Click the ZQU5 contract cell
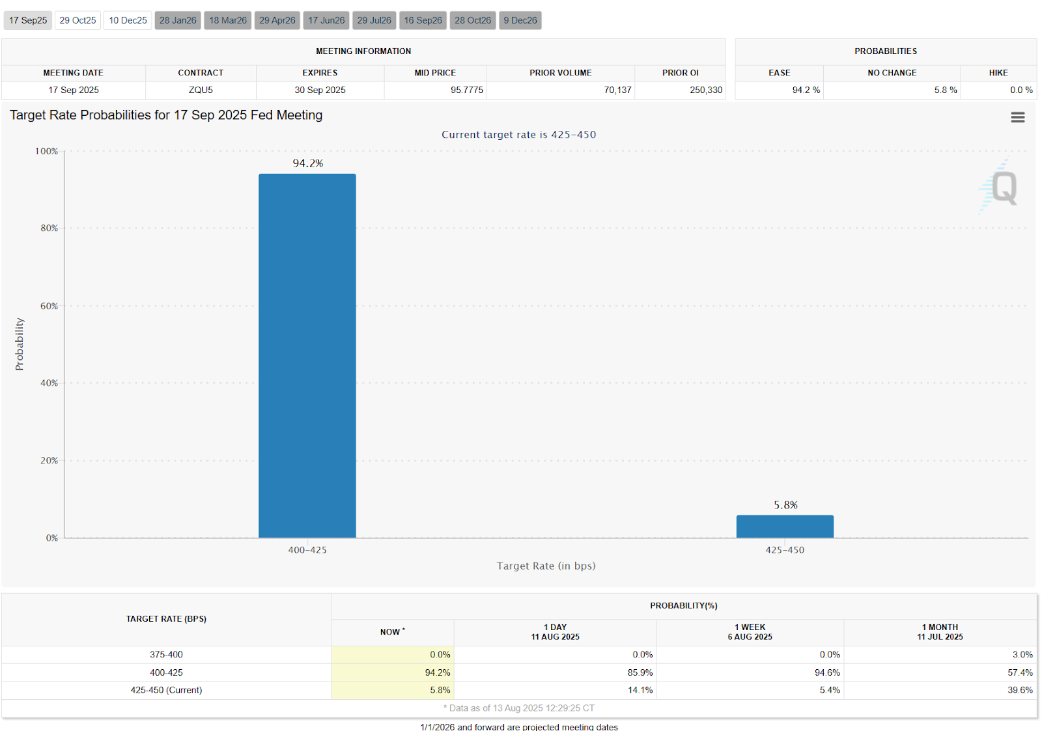Image resolution: width=1042 pixels, height=731 pixels. coord(201,90)
